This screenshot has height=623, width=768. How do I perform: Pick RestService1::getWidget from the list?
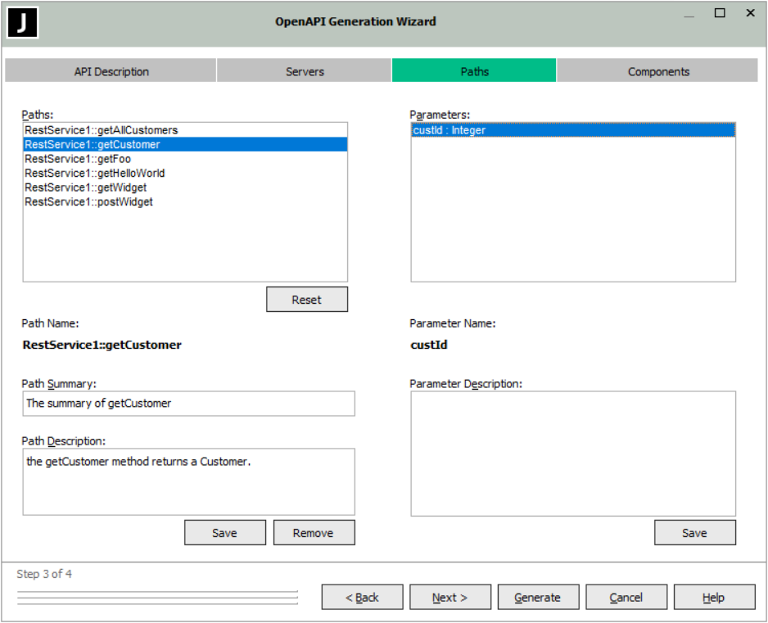click(86, 187)
